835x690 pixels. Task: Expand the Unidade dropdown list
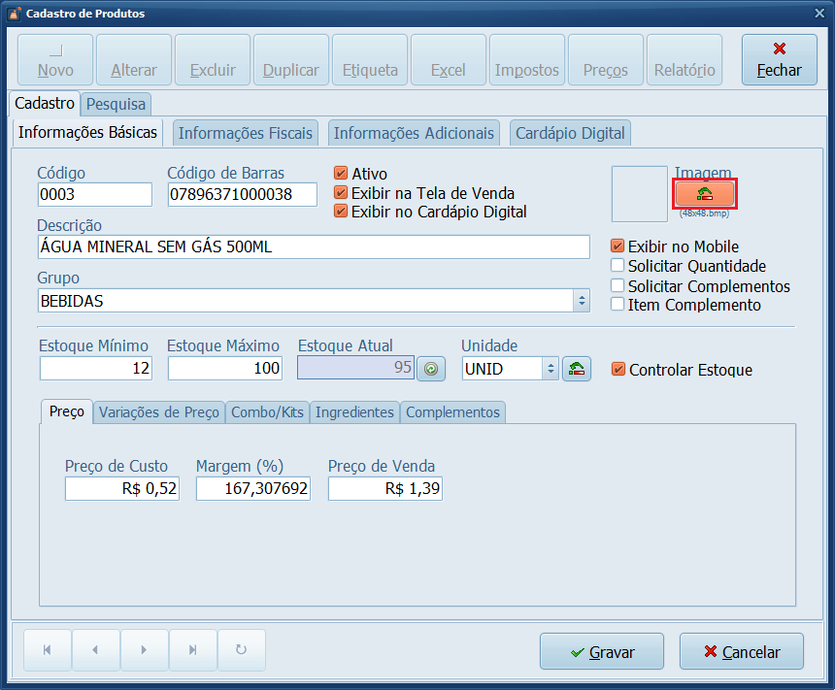[x=551, y=369]
